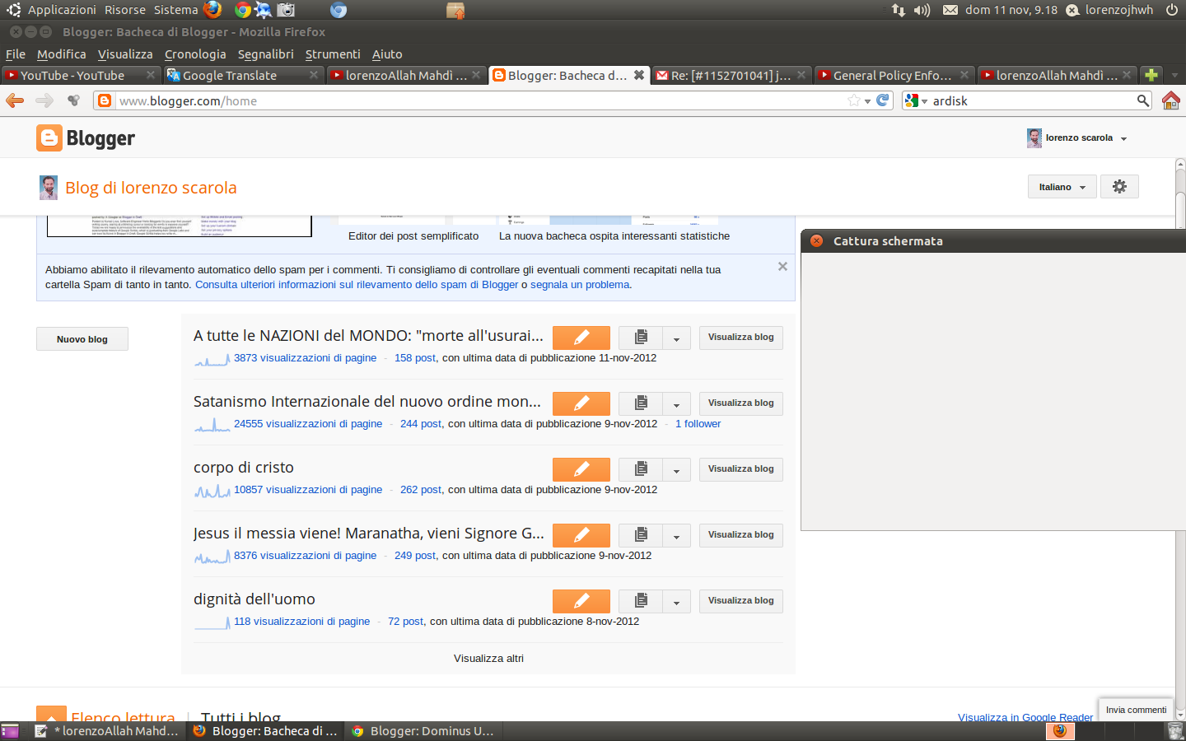The height and width of the screenshot is (741, 1186).
Task: Reload the page using the refresh icon
Action: (x=883, y=100)
